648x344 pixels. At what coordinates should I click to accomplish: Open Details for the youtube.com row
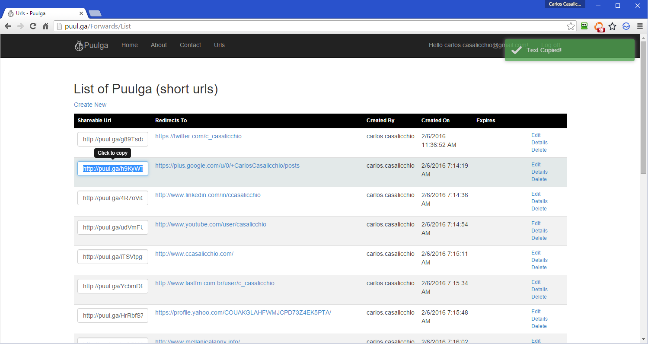click(x=539, y=231)
